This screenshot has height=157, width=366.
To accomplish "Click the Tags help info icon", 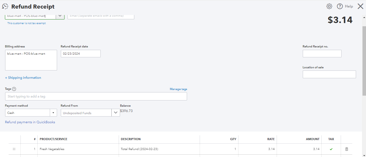I will [14, 89].
